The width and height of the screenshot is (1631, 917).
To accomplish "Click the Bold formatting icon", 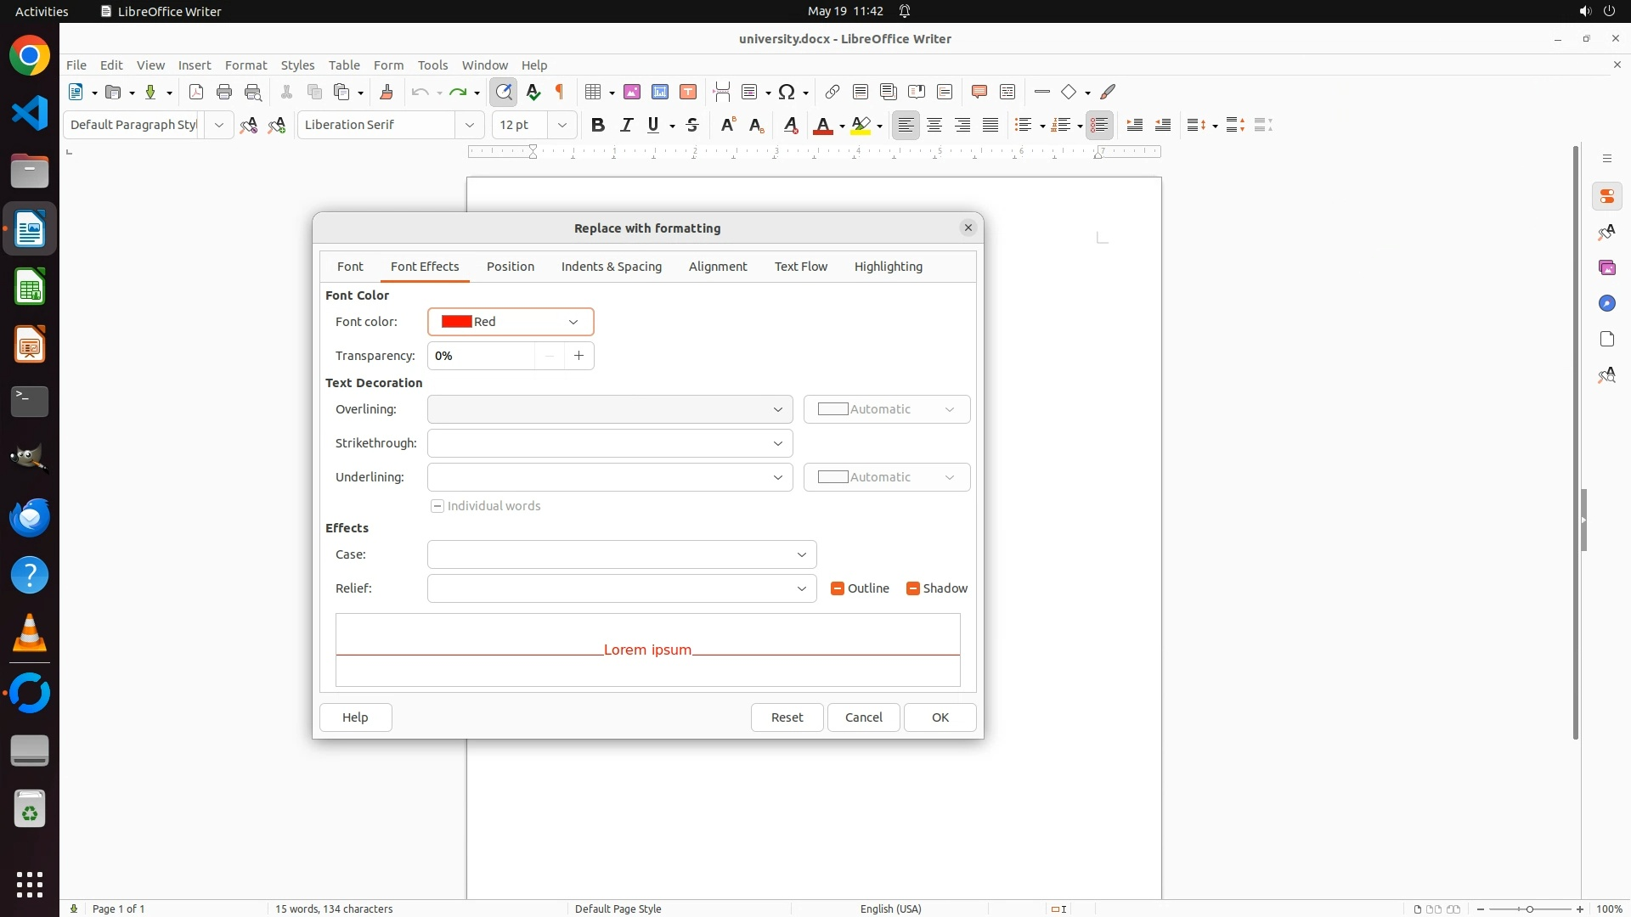I will [598, 125].
